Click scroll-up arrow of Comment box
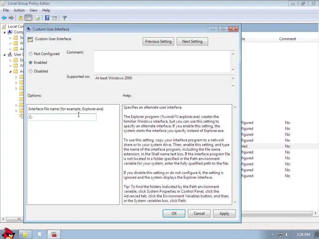Viewport: 319px width, 239px height. [x=233, y=54]
